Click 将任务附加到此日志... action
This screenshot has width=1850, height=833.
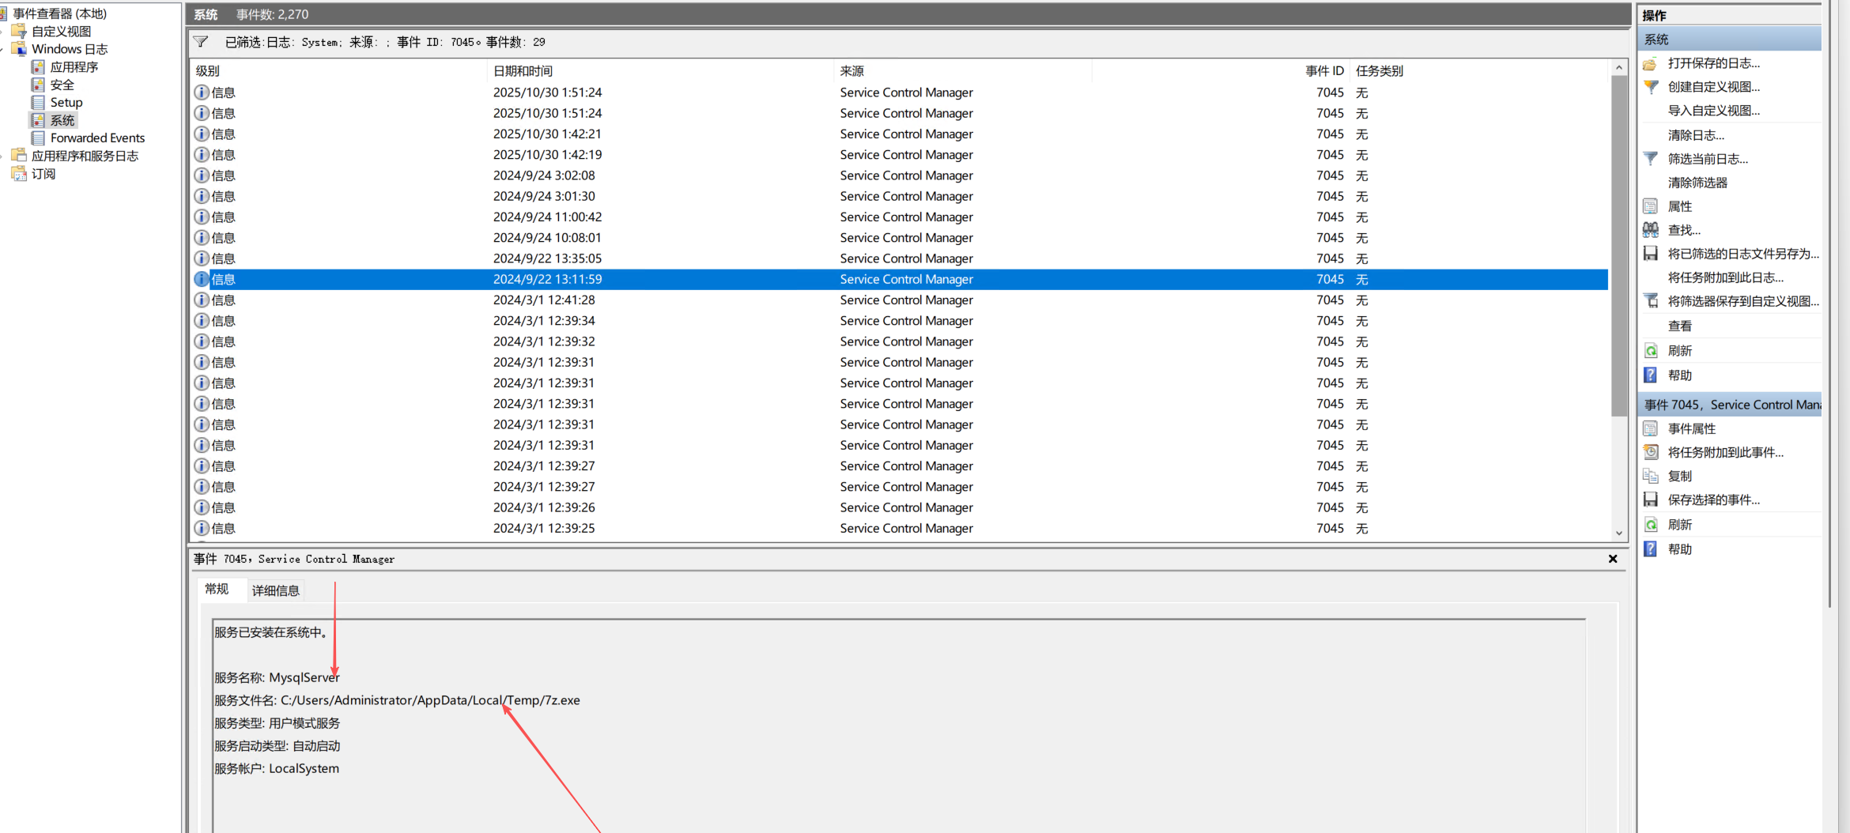tap(1726, 277)
